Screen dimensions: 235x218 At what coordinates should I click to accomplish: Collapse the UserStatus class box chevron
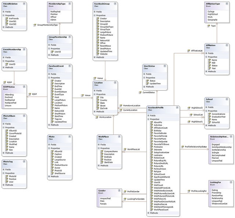[x=165, y=66]
